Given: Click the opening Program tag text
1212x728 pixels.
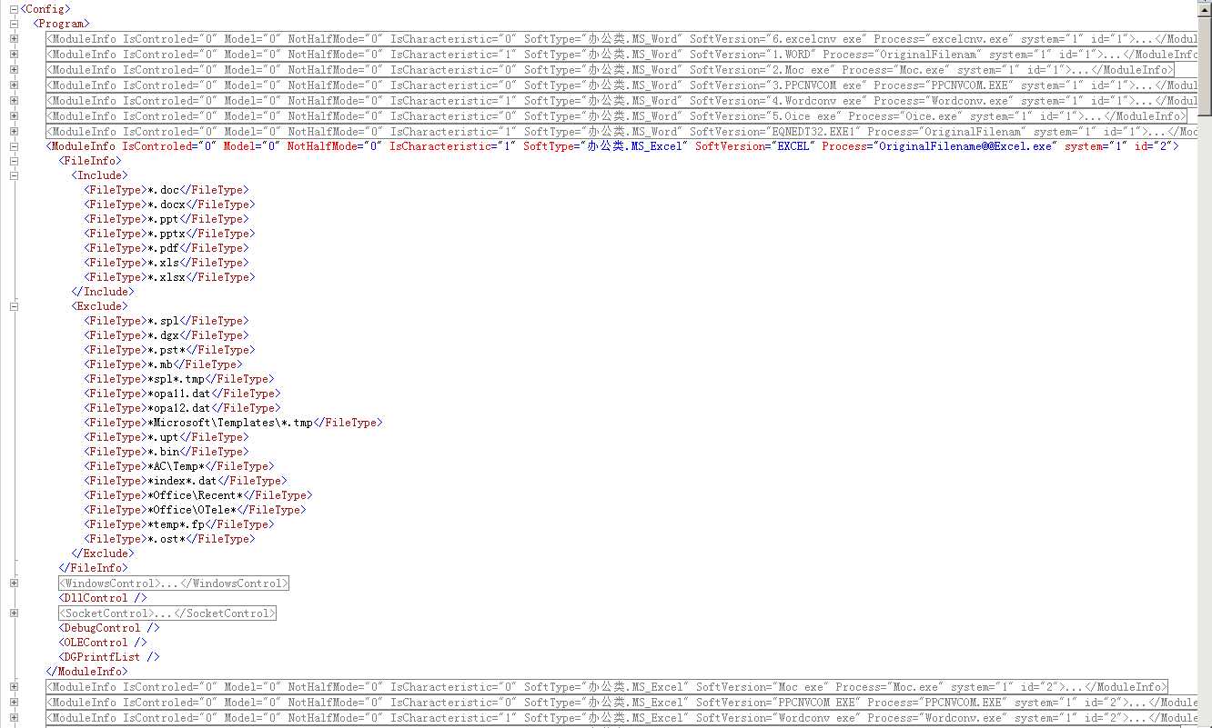Looking at the screenshot, I should click(61, 24).
